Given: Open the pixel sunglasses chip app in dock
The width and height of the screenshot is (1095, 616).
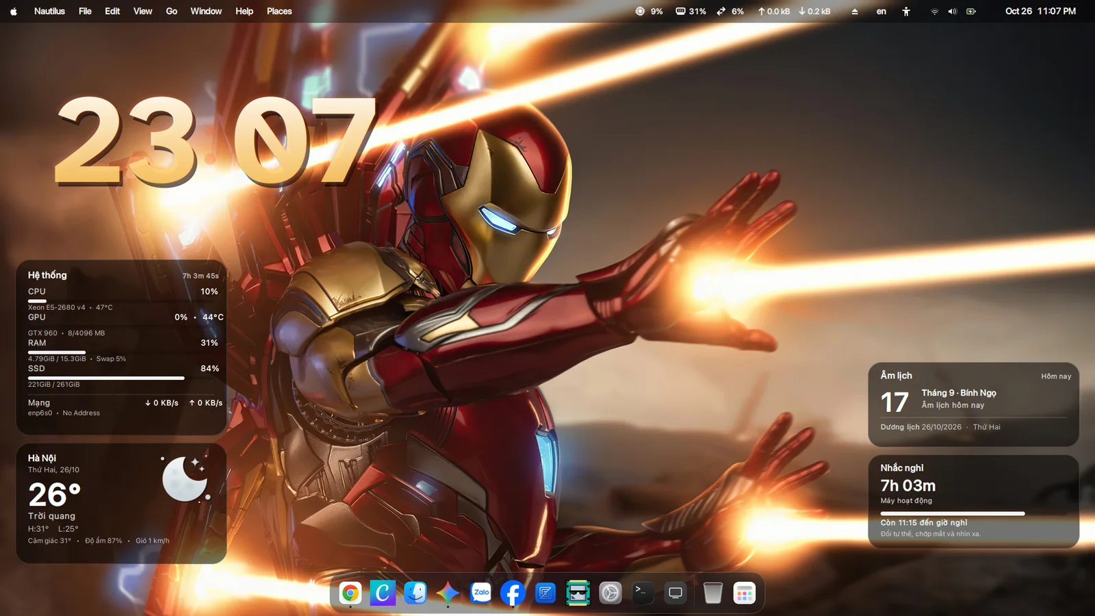Looking at the screenshot, I should point(578,593).
